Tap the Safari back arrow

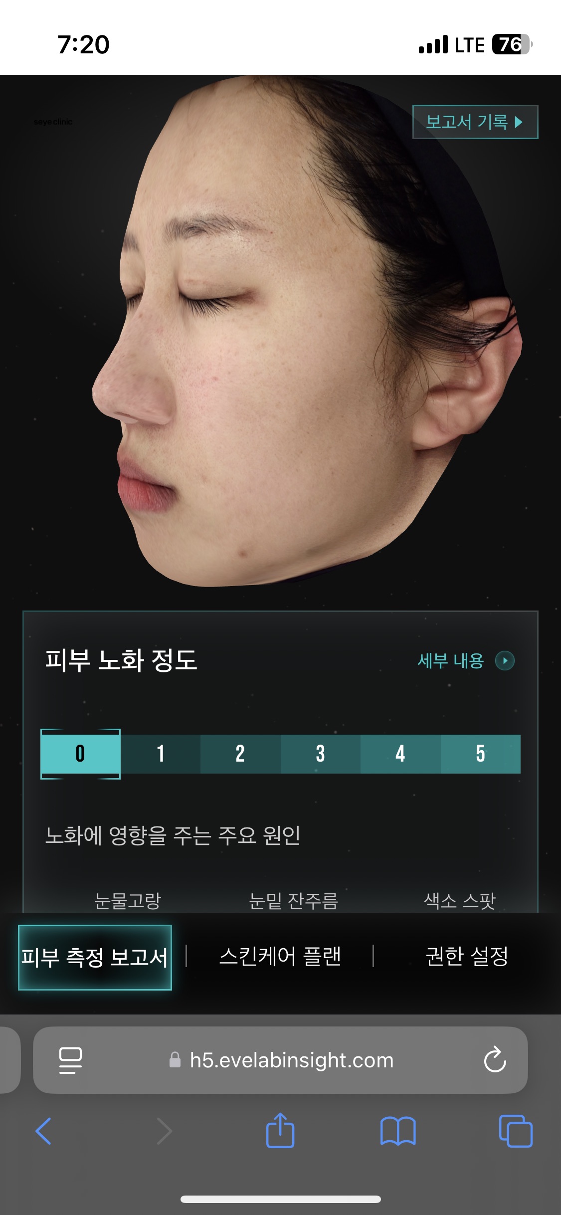pos(44,1131)
